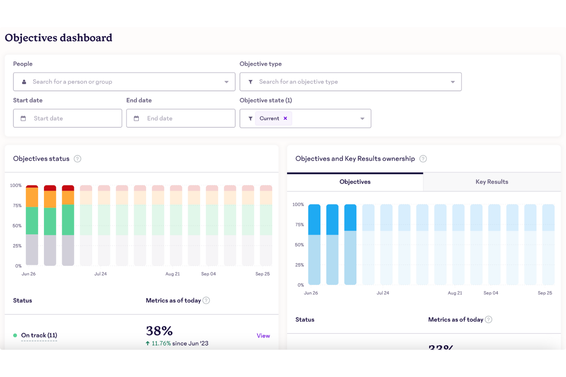The image size is (566, 377).
Task: Toggle the On track status in the legend
Action: 39,335
